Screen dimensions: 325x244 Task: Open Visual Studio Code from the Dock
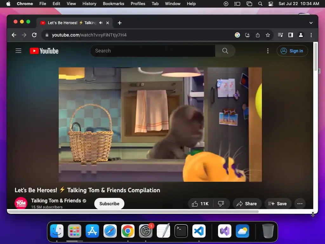tap(199, 231)
